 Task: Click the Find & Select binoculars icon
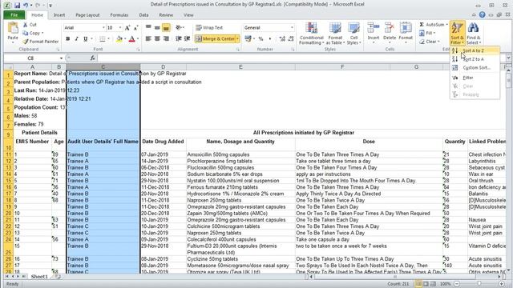click(473, 28)
